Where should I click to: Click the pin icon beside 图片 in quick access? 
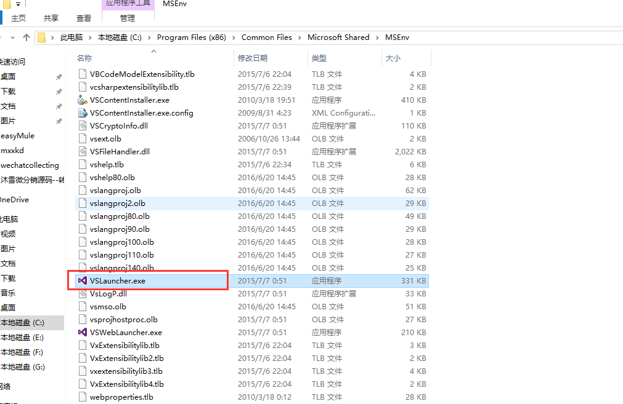[59, 121]
